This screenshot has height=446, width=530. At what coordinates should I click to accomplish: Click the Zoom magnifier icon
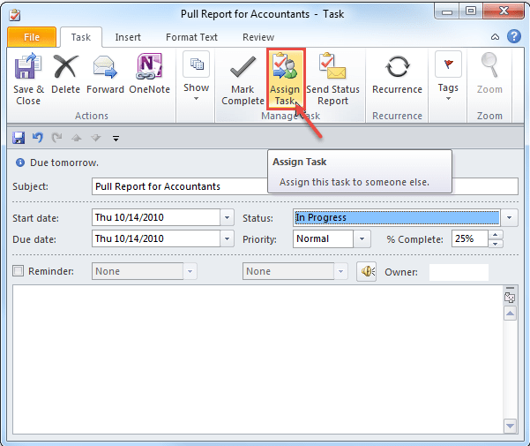click(x=489, y=73)
